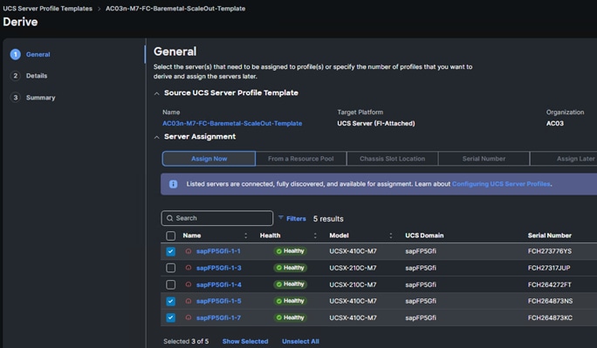
Task: Click Healthy status badge for sapFP5Gfi-1-4
Action: tap(291, 284)
